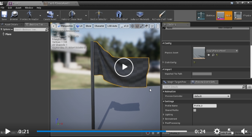Unmute the video speaker icon
Viewport: 252px width, 137px height.
244,131
